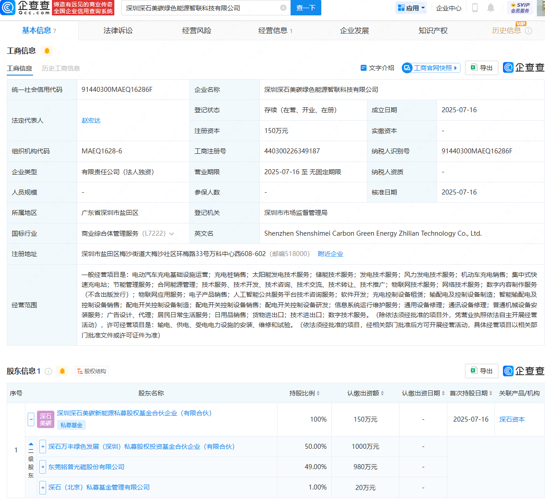Screen dimensions: 545x499
Task: Switch to the 基本信息 tab
Action: (39, 30)
